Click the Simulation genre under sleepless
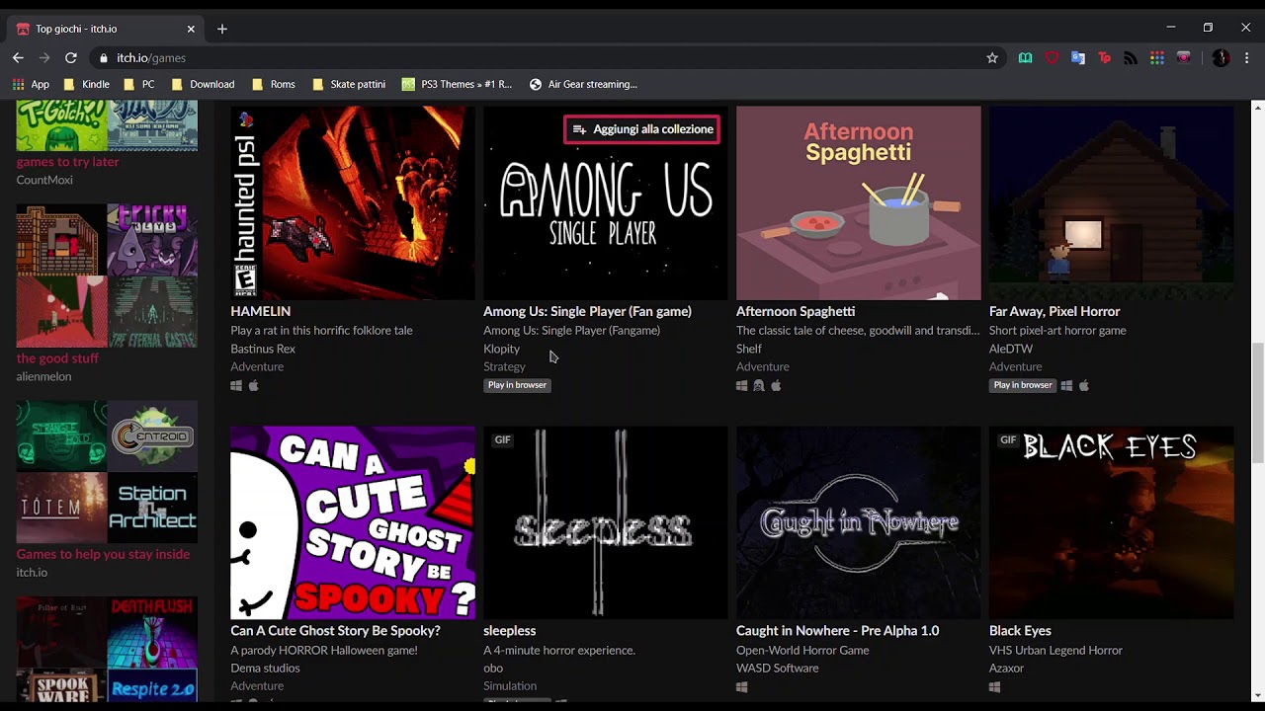1265x711 pixels. pyautogui.click(x=510, y=685)
